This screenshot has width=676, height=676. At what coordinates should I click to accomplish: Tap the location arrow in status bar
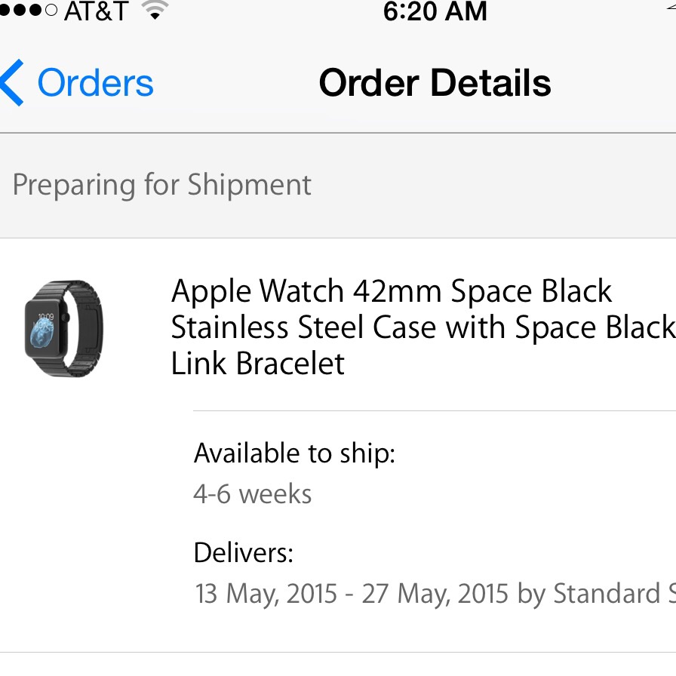671,8
